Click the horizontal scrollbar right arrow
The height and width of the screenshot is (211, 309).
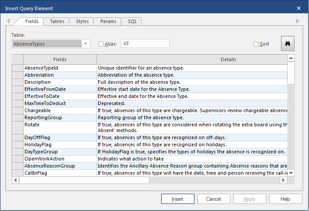click(283, 180)
